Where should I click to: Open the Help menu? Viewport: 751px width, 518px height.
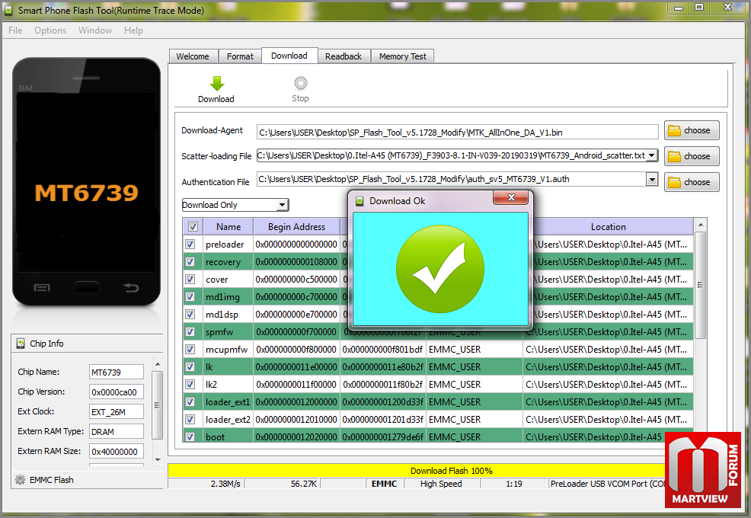(133, 30)
